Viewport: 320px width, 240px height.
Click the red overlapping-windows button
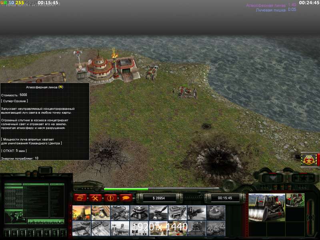[80, 198]
